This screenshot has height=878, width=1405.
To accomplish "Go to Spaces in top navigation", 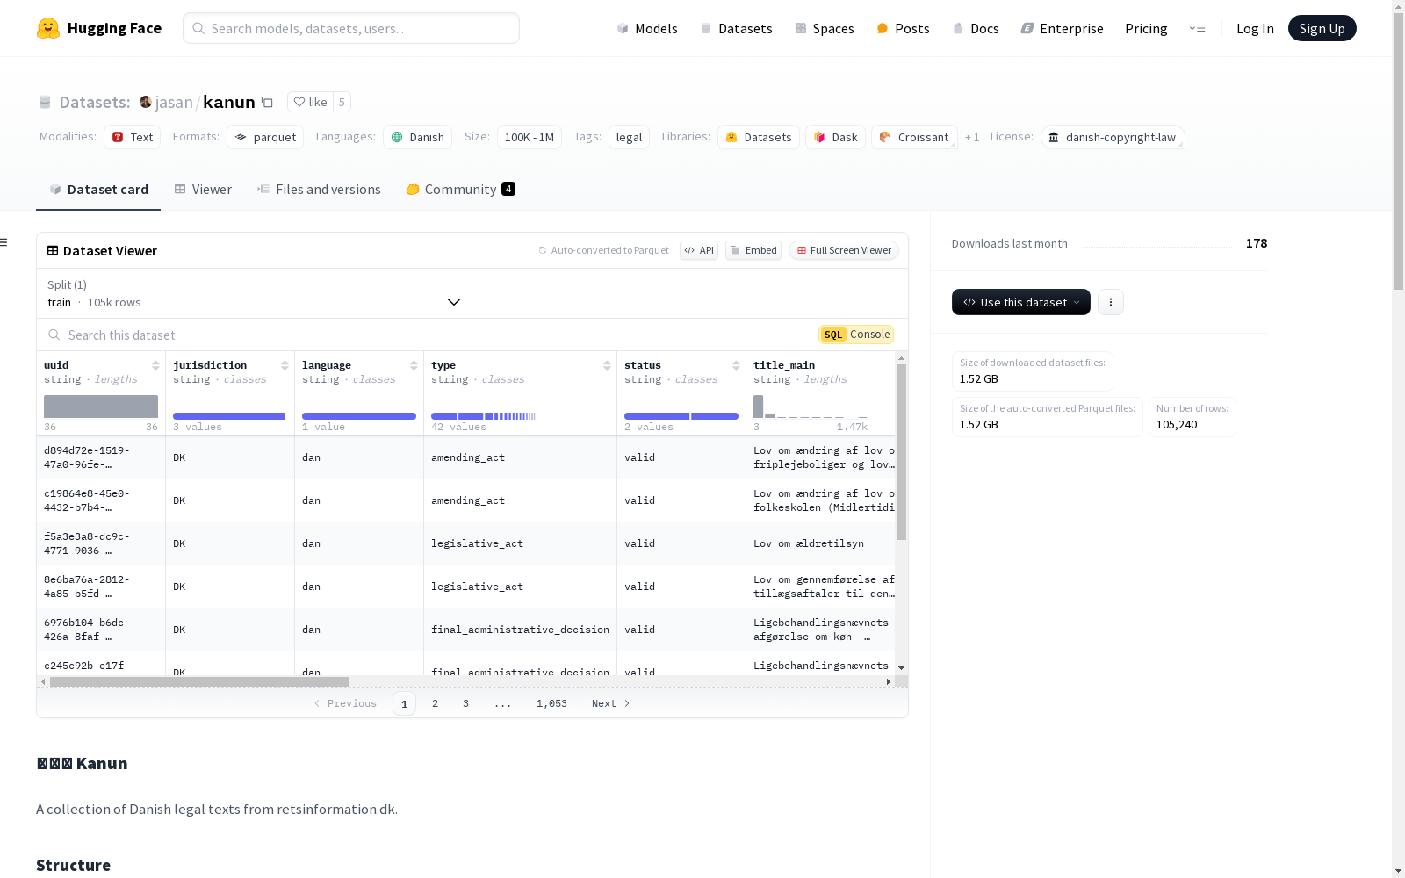I will 824,28.
